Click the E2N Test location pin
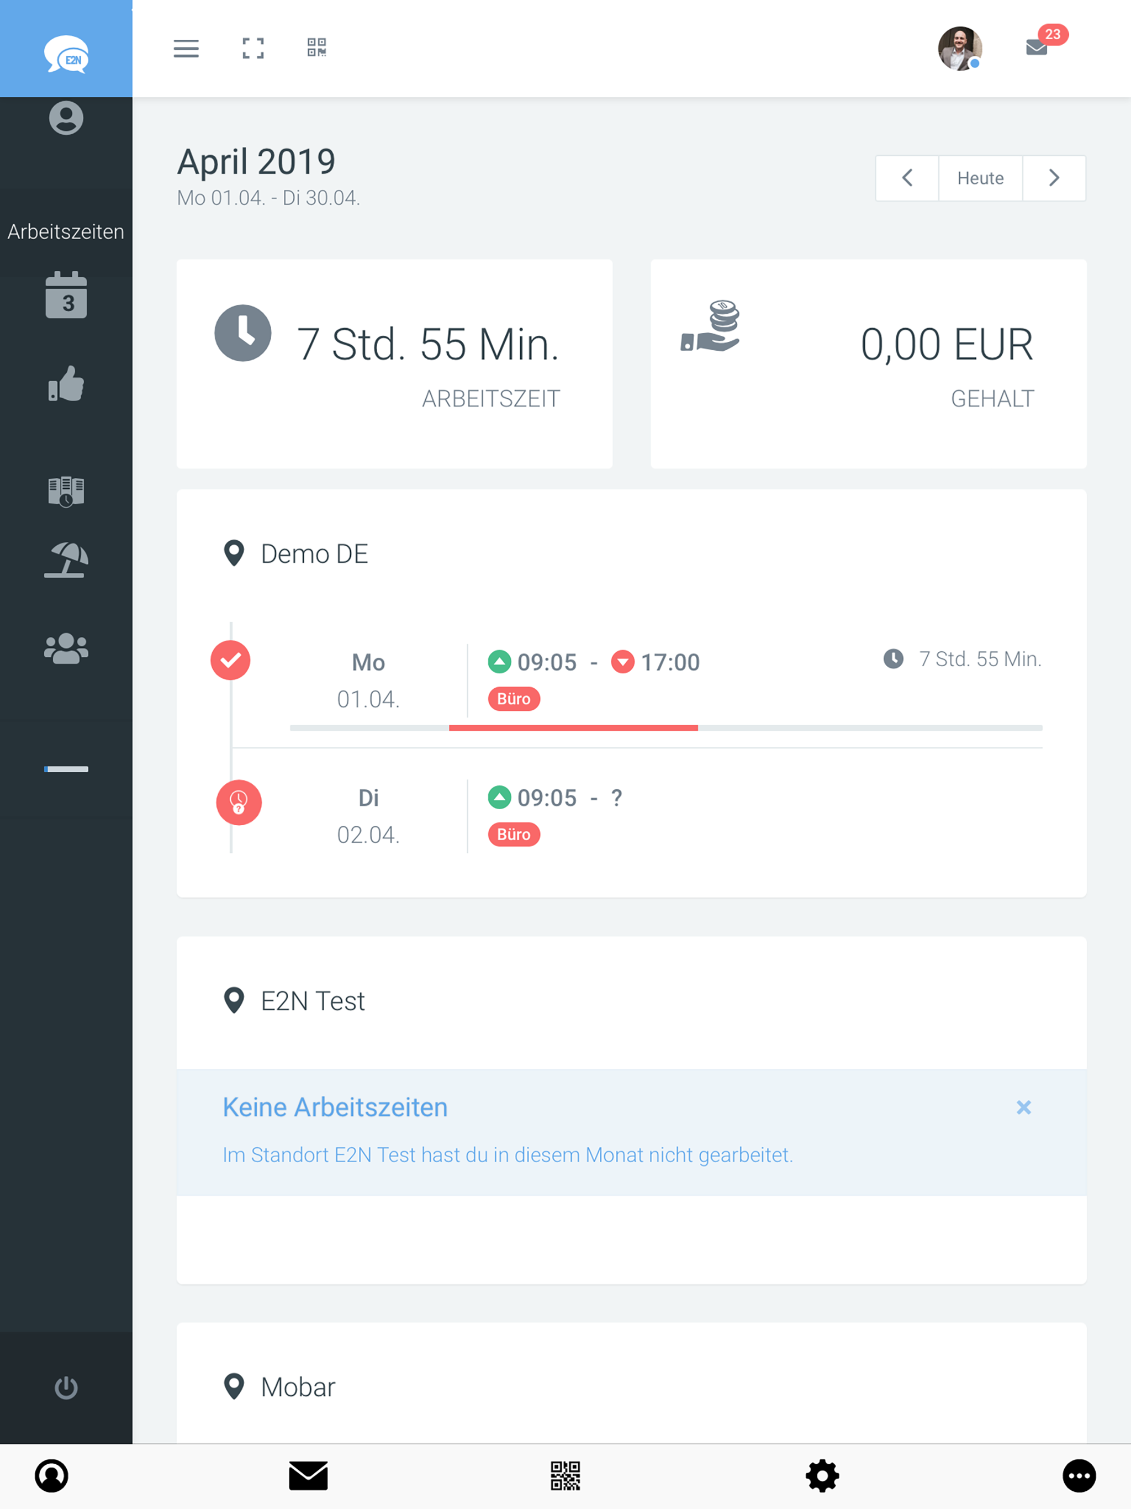 (x=234, y=1001)
